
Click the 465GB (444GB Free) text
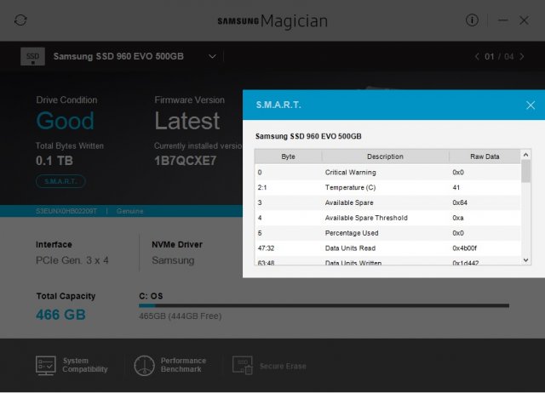point(180,316)
